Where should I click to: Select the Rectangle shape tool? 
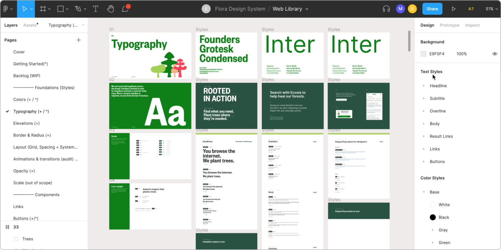(61, 9)
